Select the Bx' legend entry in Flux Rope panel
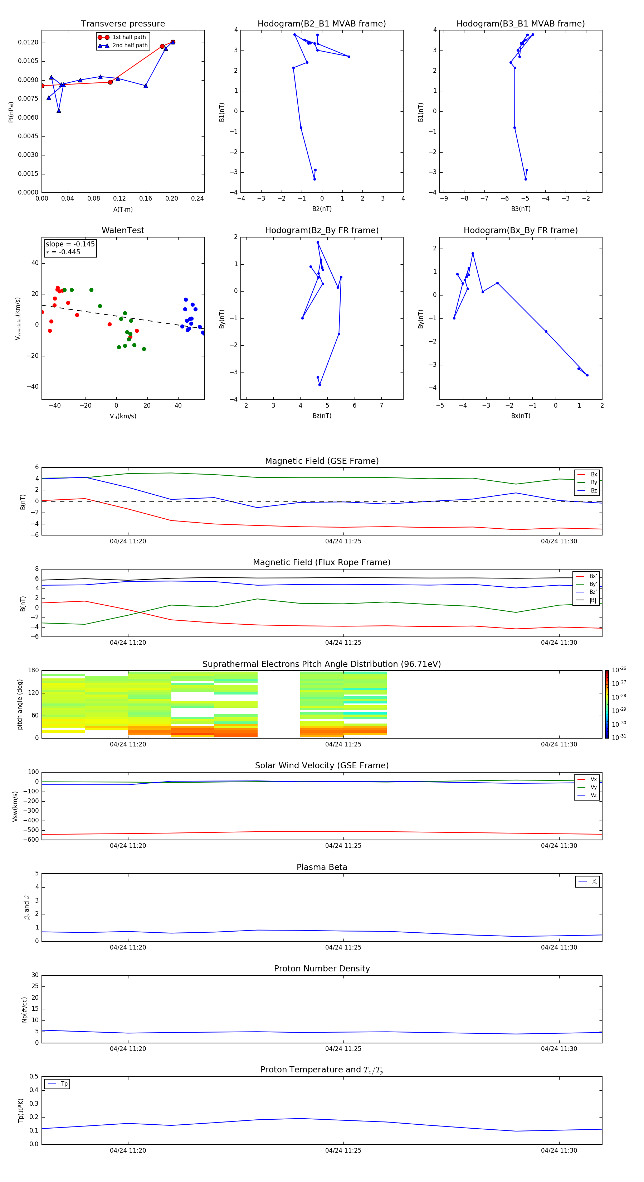The height and width of the screenshot is (1182, 644). [x=587, y=576]
